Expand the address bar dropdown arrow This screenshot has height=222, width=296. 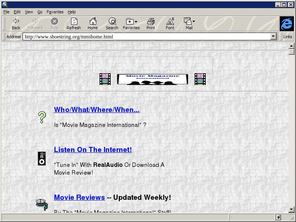point(274,37)
